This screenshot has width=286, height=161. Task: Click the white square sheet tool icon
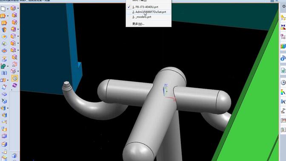[x=3, y=9]
